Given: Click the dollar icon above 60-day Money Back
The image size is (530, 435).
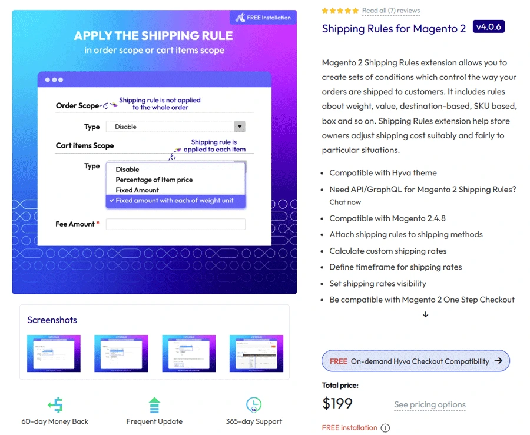Looking at the screenshot, I should click(55, 404).
